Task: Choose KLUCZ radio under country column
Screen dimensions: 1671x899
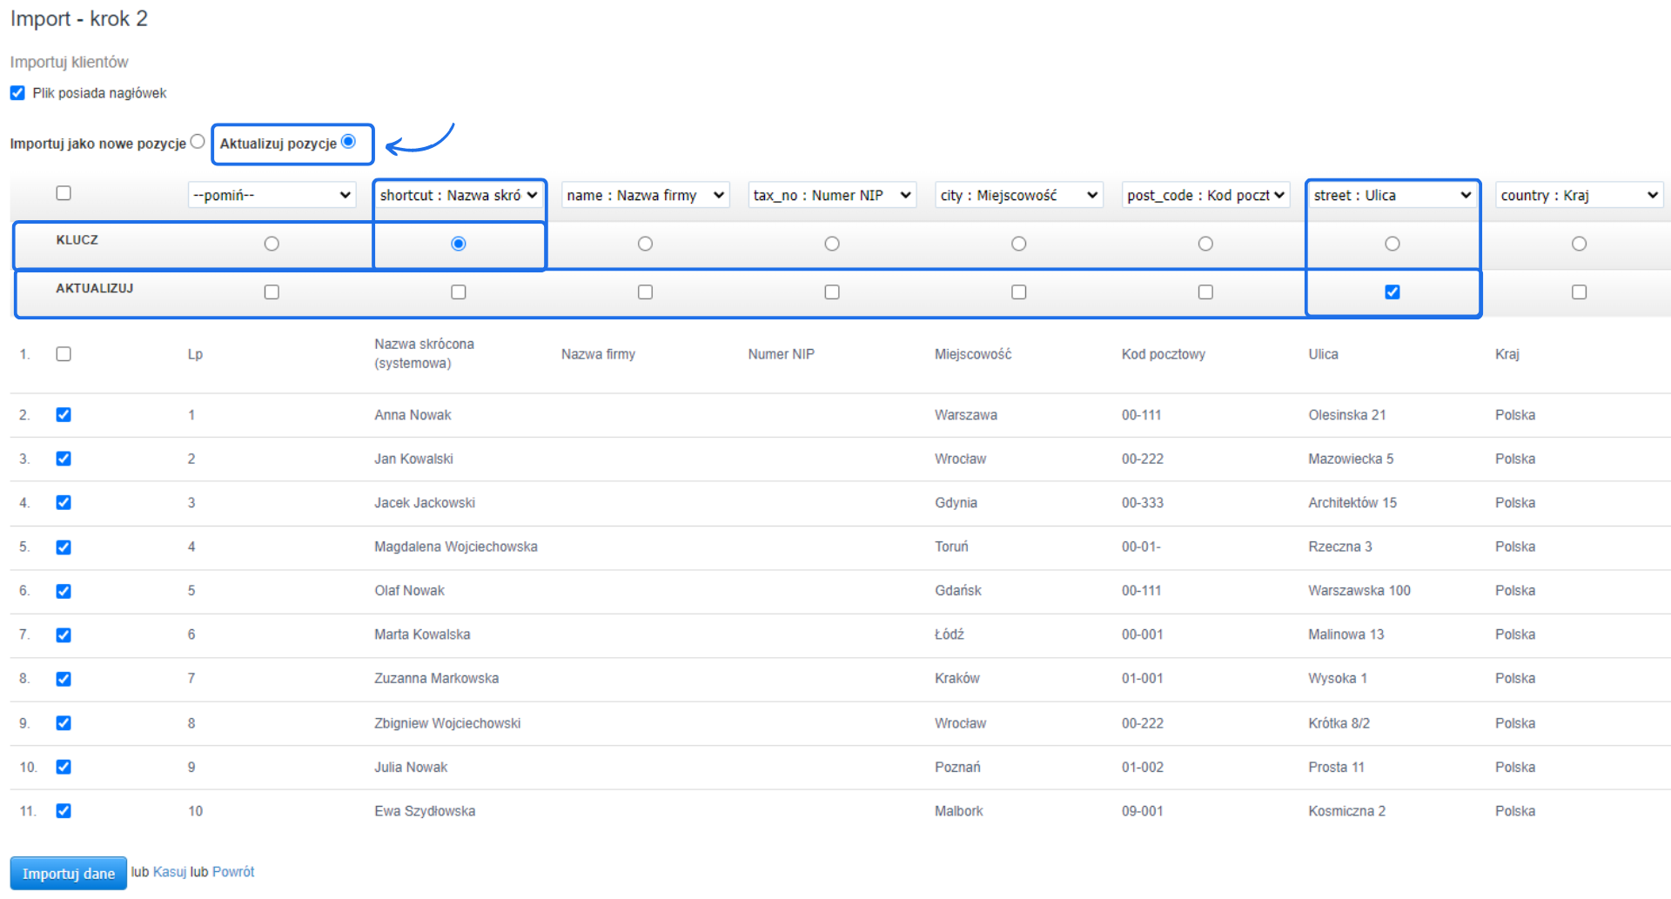Action: pos(1579,244)
